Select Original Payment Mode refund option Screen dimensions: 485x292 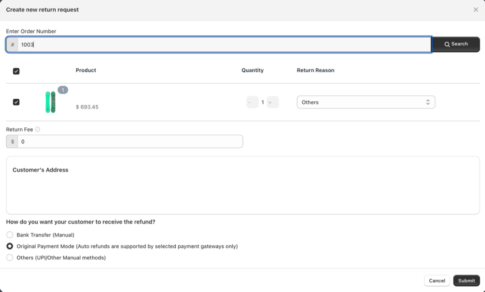click(10, 247)
